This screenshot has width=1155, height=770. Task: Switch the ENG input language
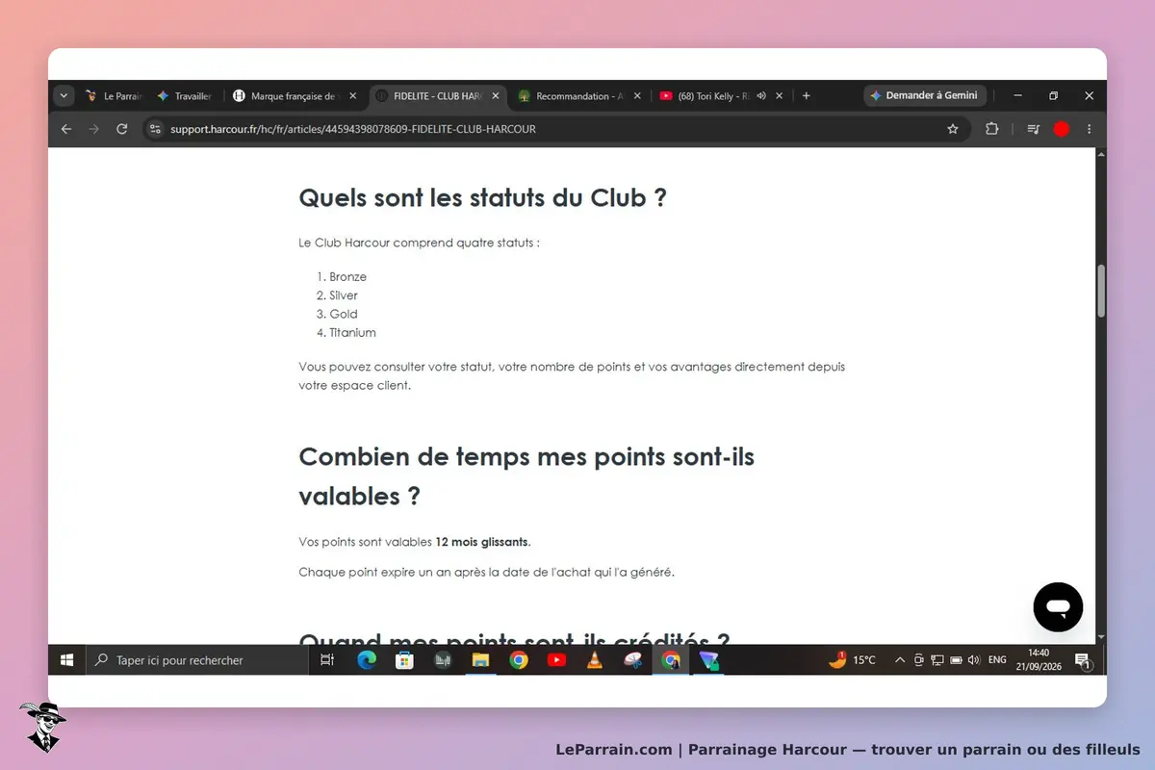[x=997, y=660]
